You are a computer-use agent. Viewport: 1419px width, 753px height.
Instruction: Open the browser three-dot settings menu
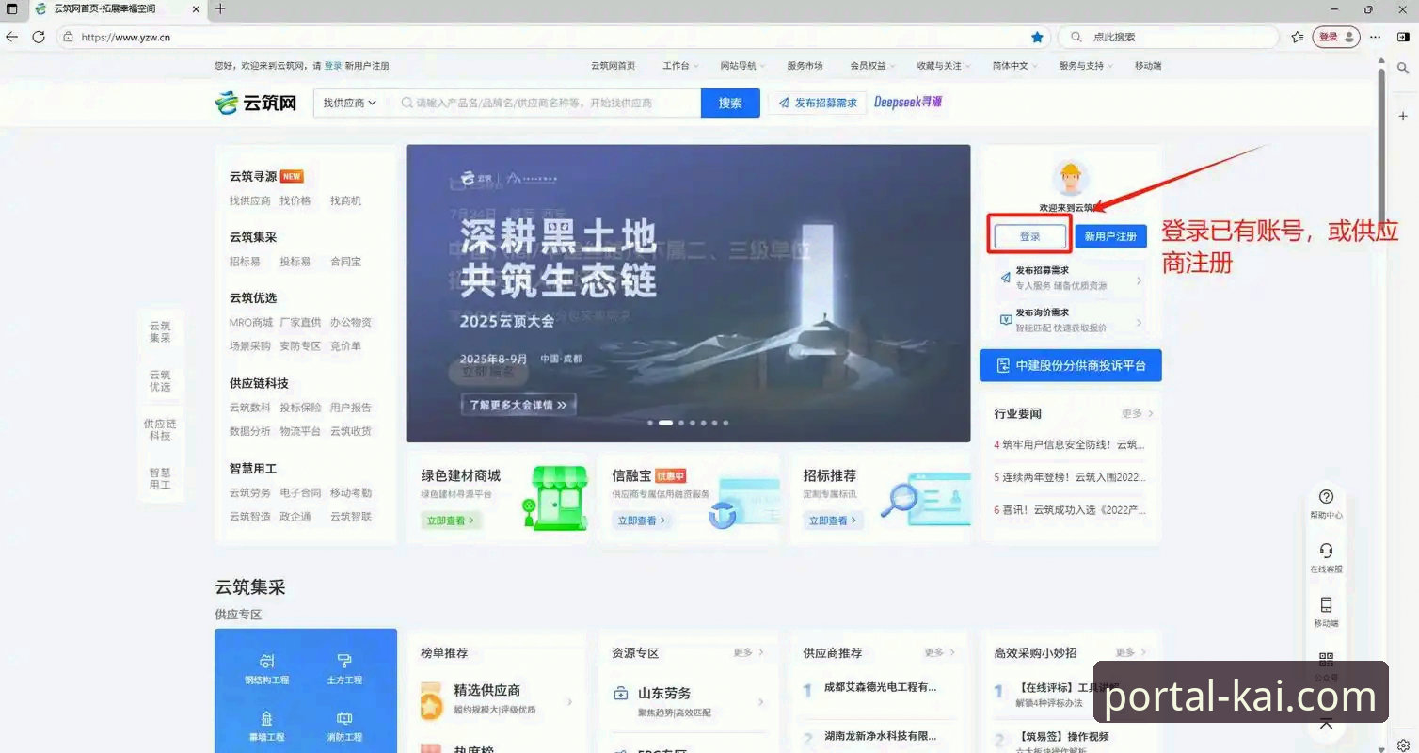click(x=1376, y=37)
